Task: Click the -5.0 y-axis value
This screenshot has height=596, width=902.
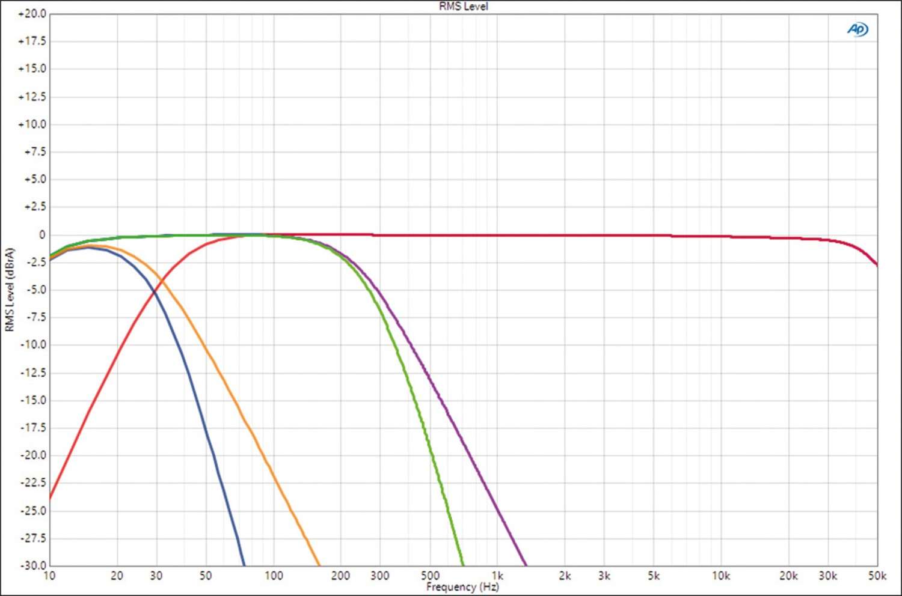Action: 35,290
